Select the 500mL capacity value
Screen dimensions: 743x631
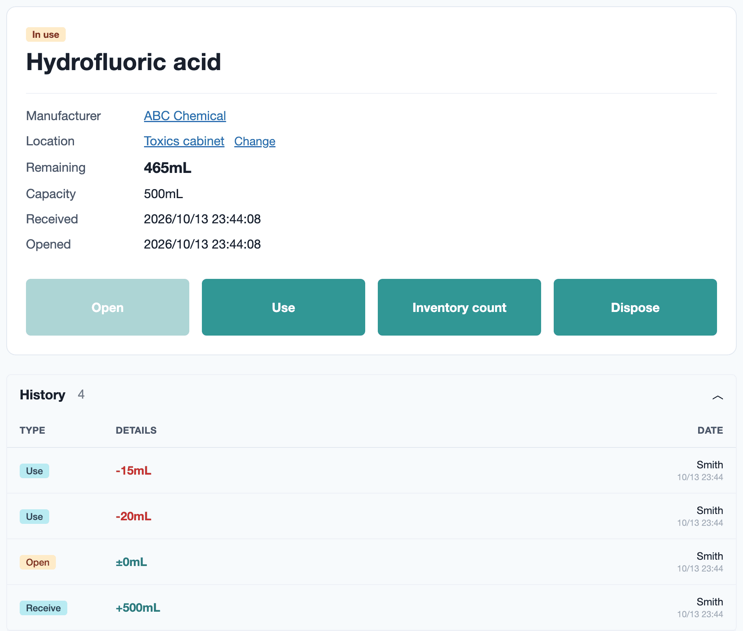(163, 194)
